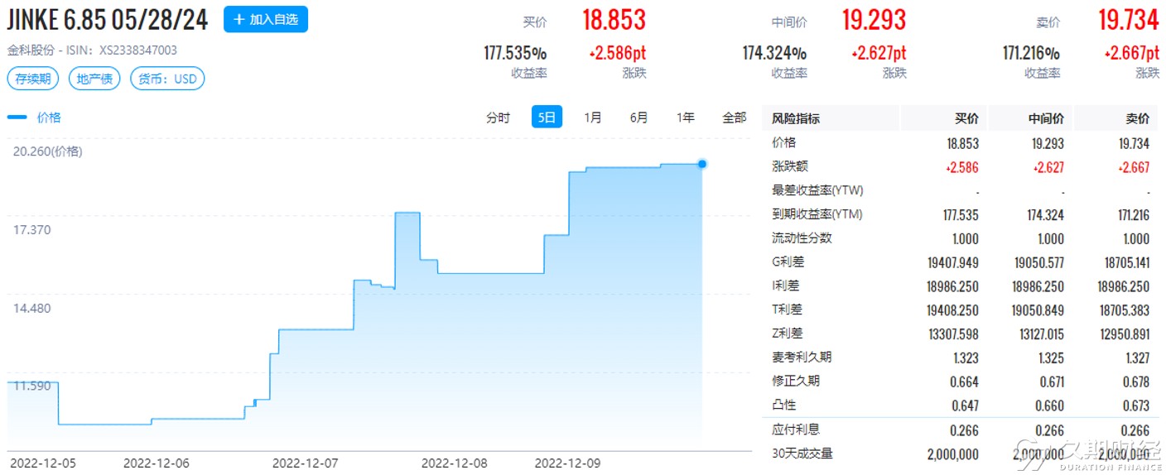Click the 买价 column header in risk table
The width and height of the screenshot is (1166, 475).
coord(966,118)
